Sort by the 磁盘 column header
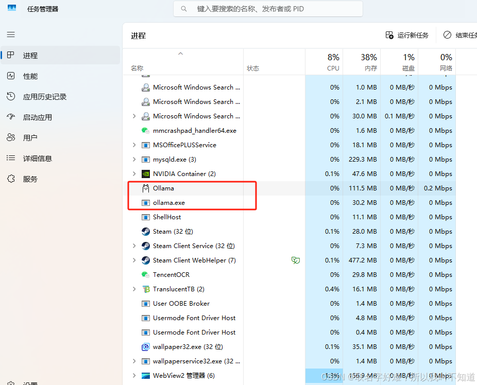This screenshot has width=477, height=385. click(x=399, y=62)
